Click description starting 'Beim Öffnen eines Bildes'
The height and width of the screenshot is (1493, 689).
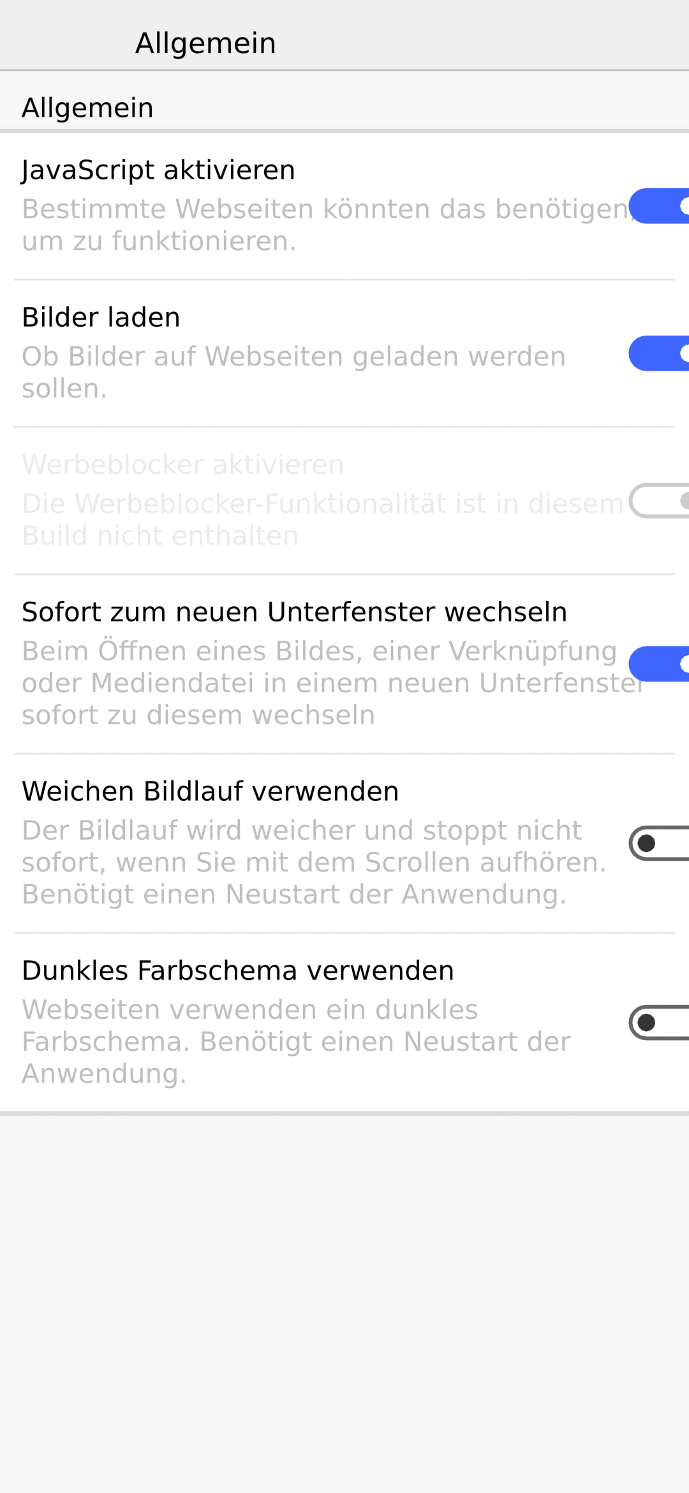319,683
